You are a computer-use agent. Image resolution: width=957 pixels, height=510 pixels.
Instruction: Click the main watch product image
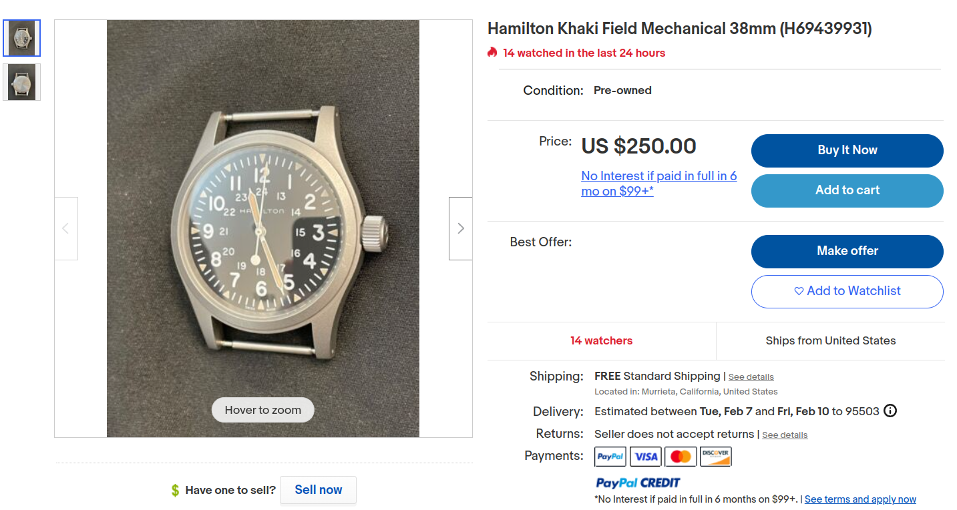click(263, 228)
